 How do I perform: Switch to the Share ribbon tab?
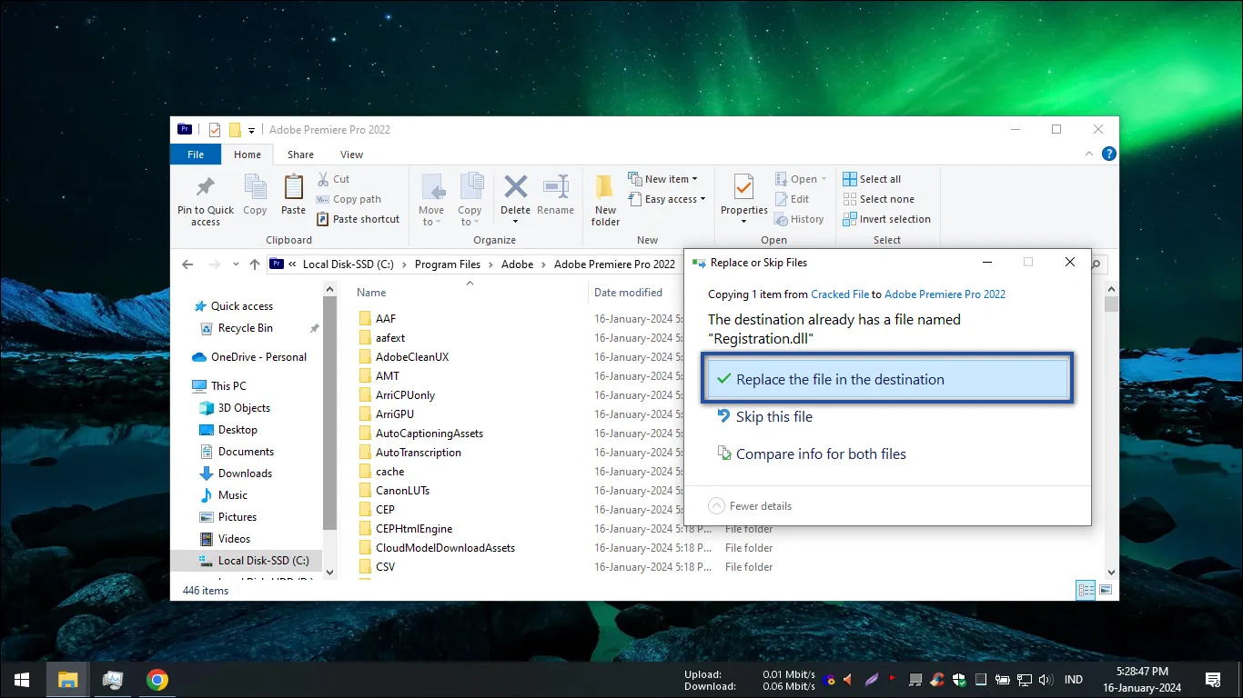[300, 155]
